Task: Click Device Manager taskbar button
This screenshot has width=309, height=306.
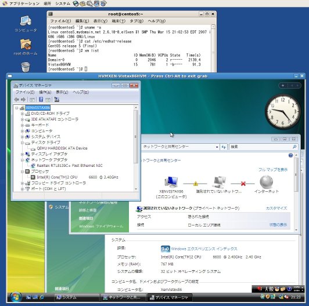Action: pos(170,297)
